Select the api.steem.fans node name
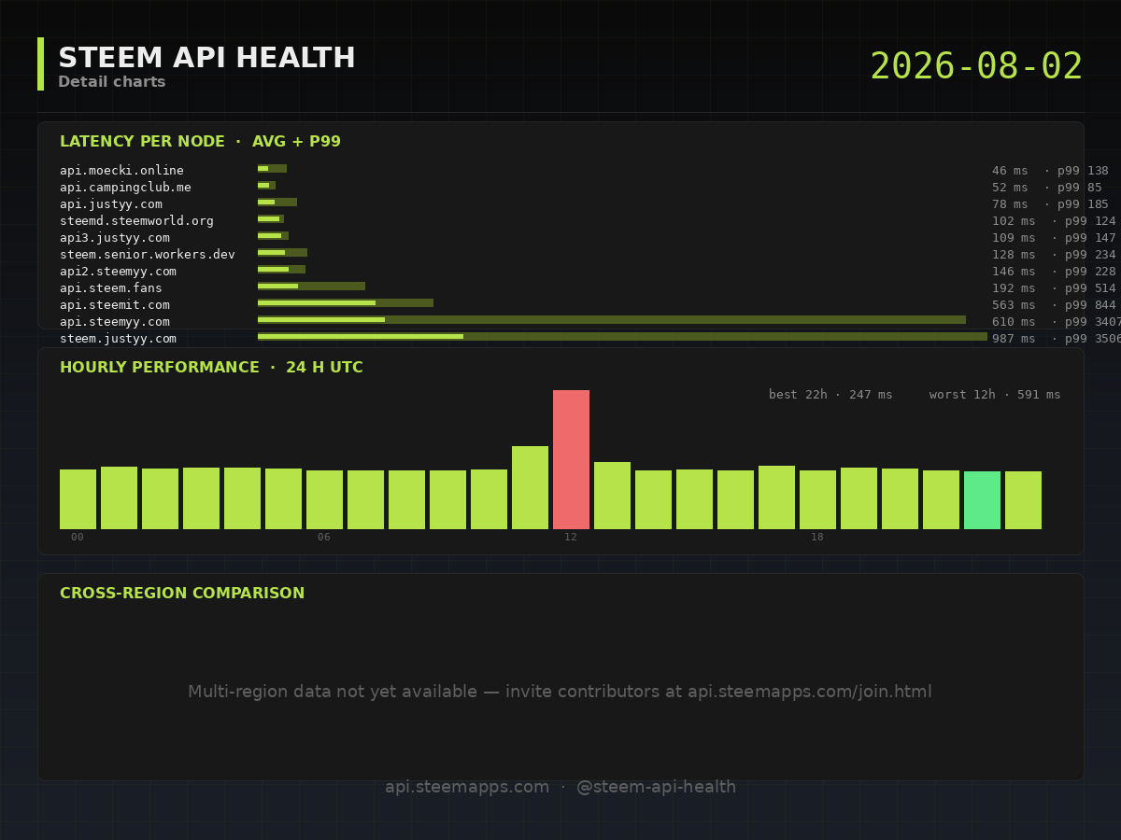This screenshot has width=1121, height=840. (111, 288)
